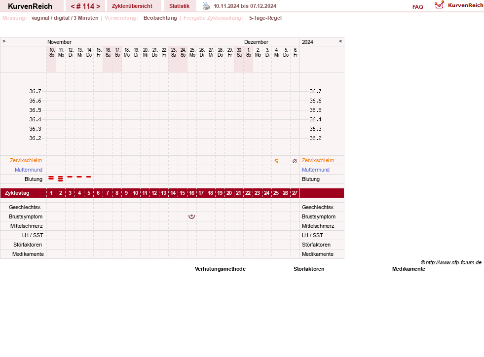The image size is (484, 357).
Task: Click the right Brustsymptom label
Action: (319, 216)
